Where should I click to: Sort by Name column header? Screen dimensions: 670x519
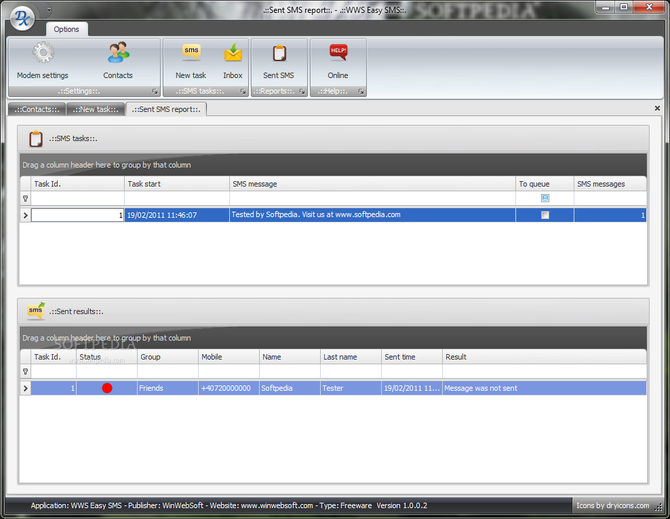click(x=290, y=357)
